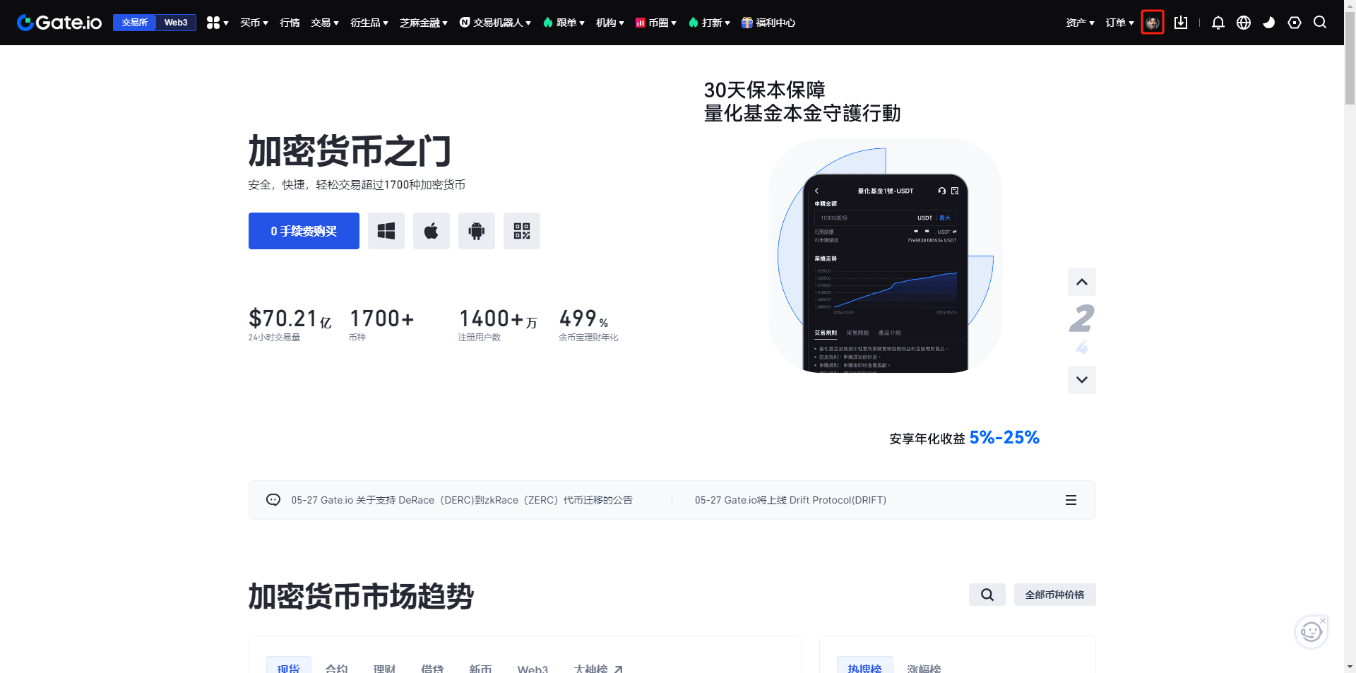Click the 1400+万 registered users stat
This screenshot has width=1356, height=673.
coord(498,325)
